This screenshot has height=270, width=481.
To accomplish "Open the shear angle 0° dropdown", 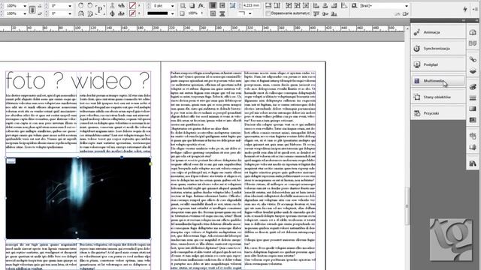I will click(x=70, y=13).
